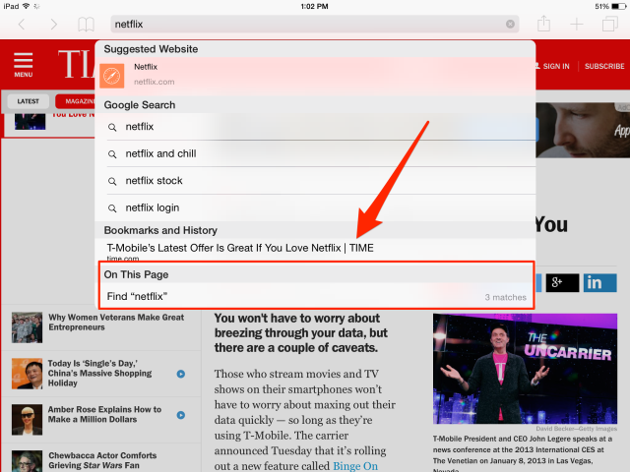Tap the Netflix compass icon

pos(111,76)
